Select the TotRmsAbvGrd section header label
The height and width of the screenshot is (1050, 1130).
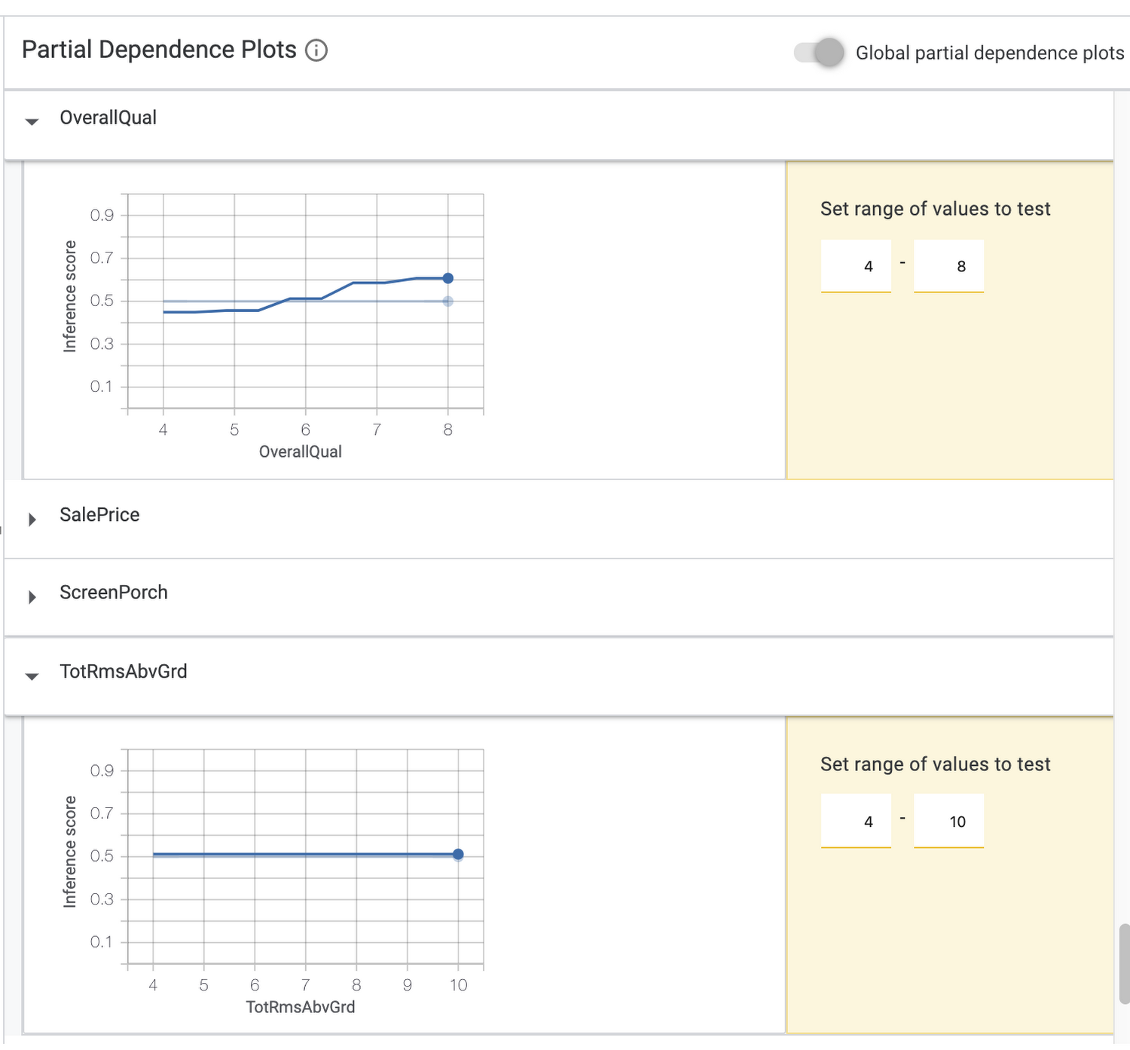click(124, 671)
